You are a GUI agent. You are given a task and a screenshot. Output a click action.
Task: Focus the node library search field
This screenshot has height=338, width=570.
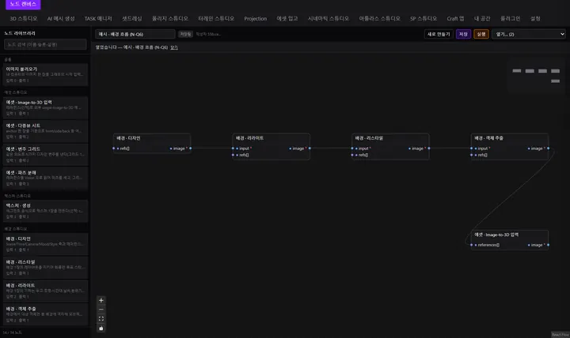pyautogui.click(x=45, y=44)
